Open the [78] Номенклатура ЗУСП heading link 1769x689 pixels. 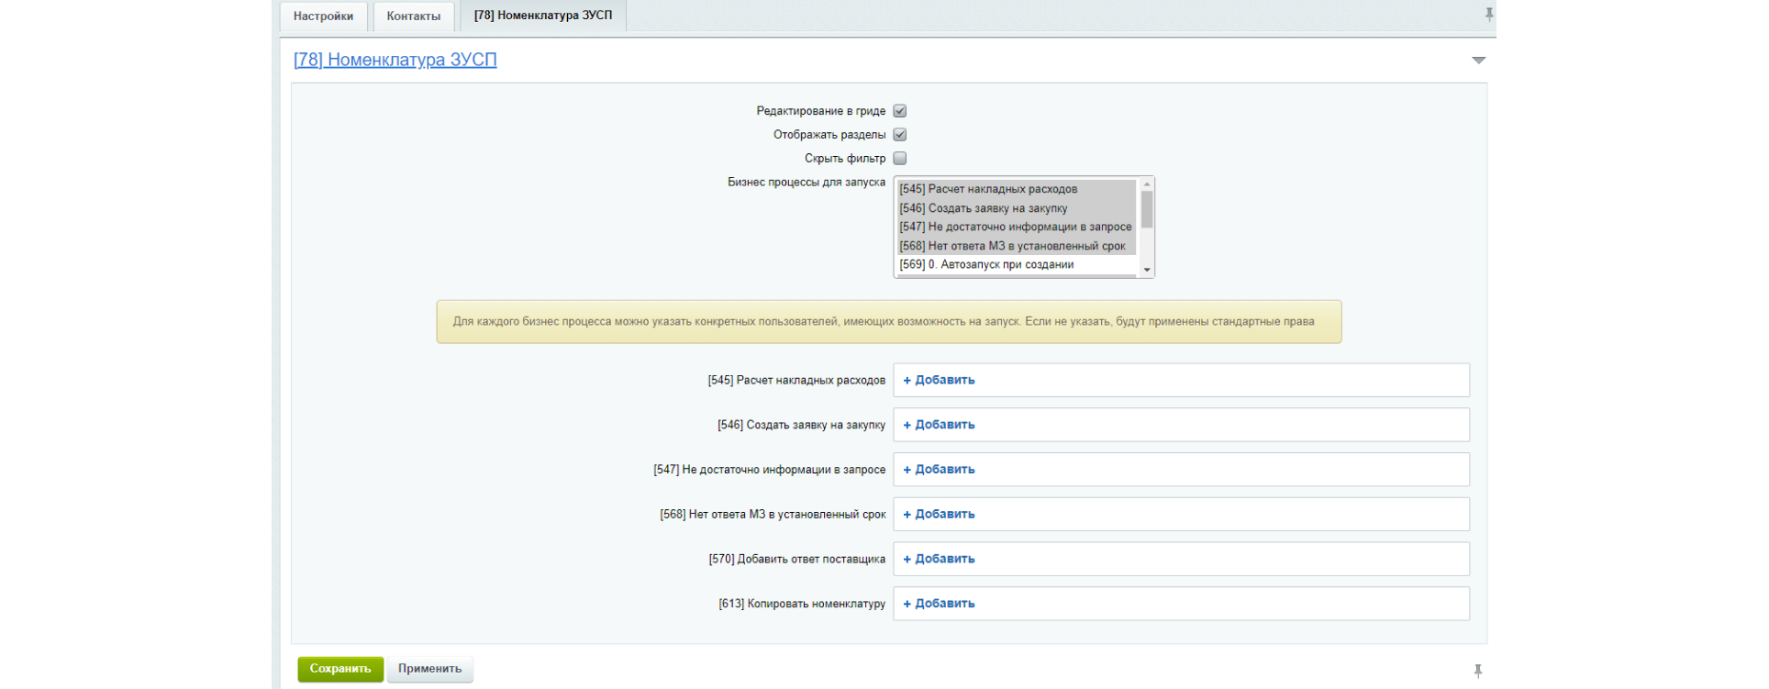pos(395,60)
